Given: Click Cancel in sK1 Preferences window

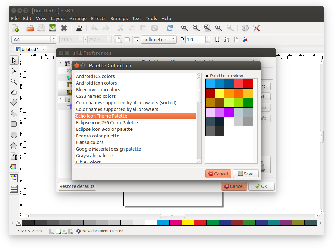Looking at the screenshot, I should tap(234, 186).
